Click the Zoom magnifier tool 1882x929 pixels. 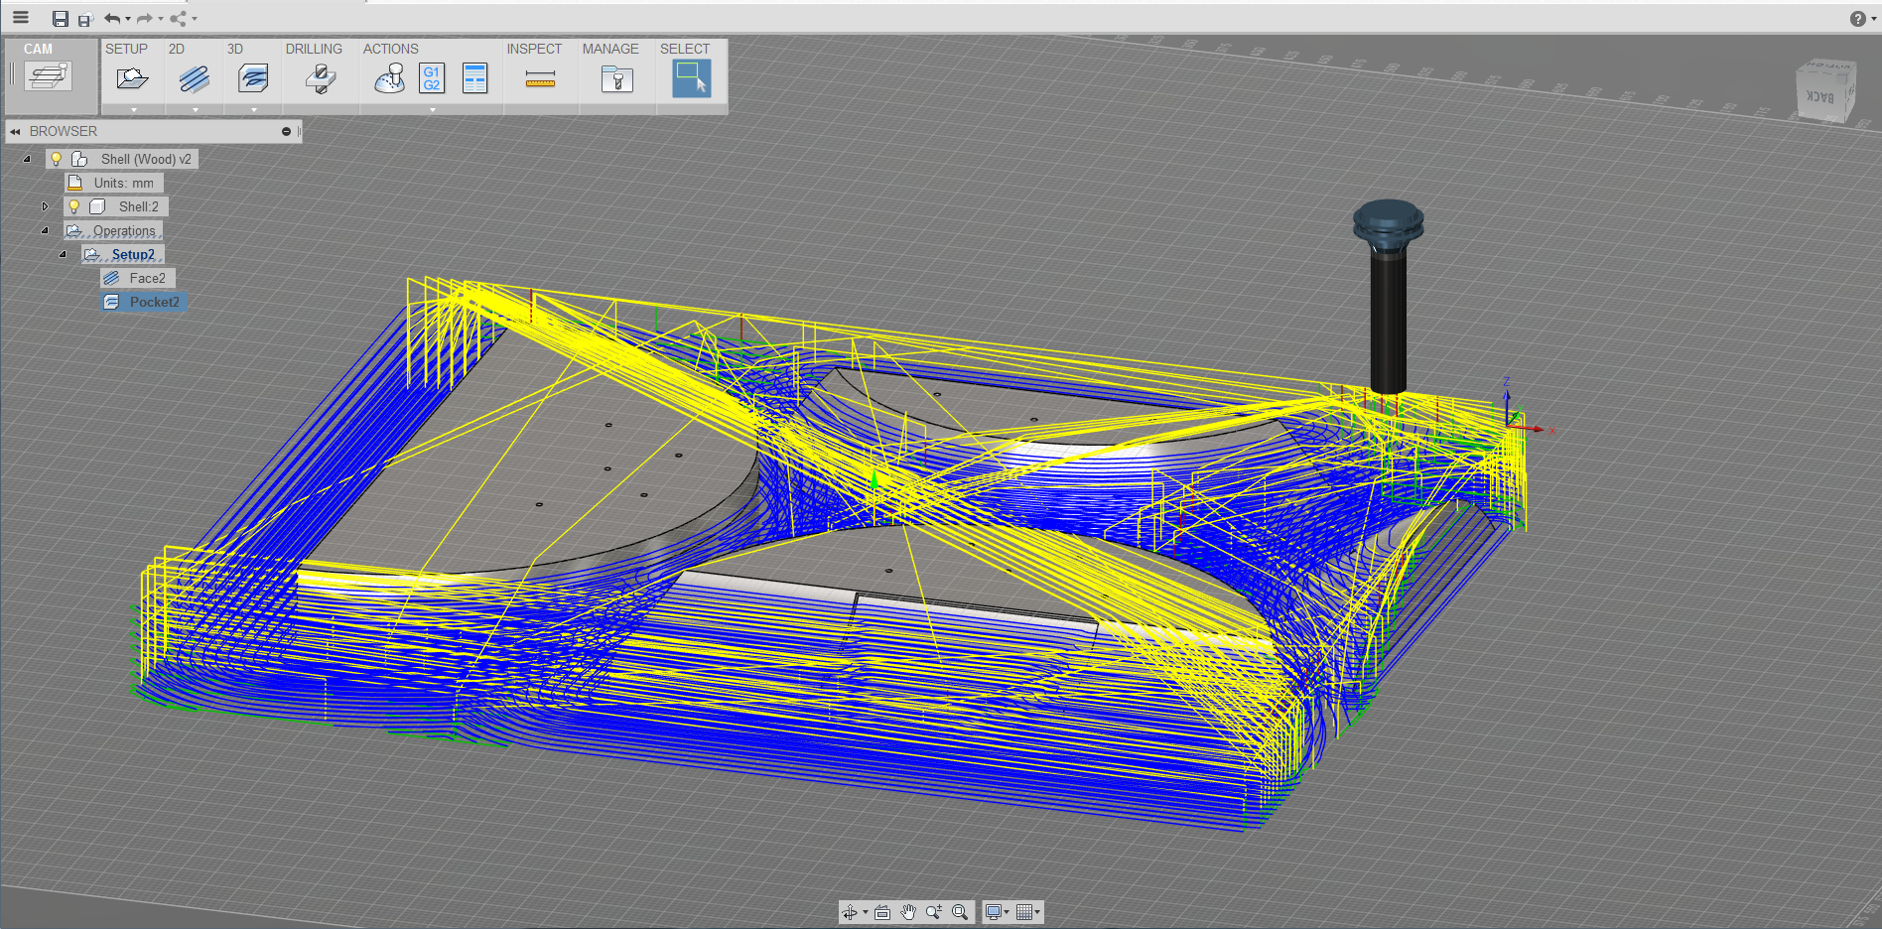[x=934, y=912]
